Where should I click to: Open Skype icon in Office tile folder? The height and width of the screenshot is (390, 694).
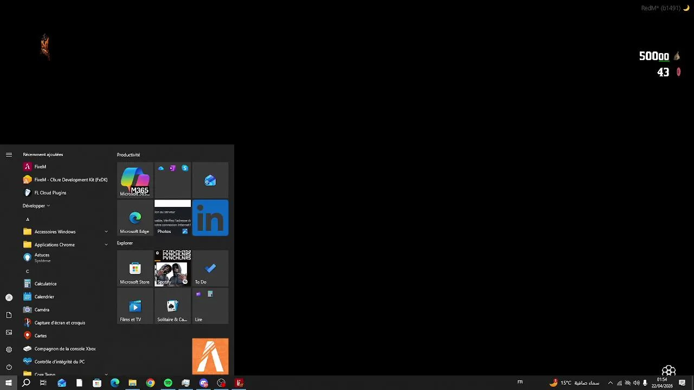click(185, 168)
